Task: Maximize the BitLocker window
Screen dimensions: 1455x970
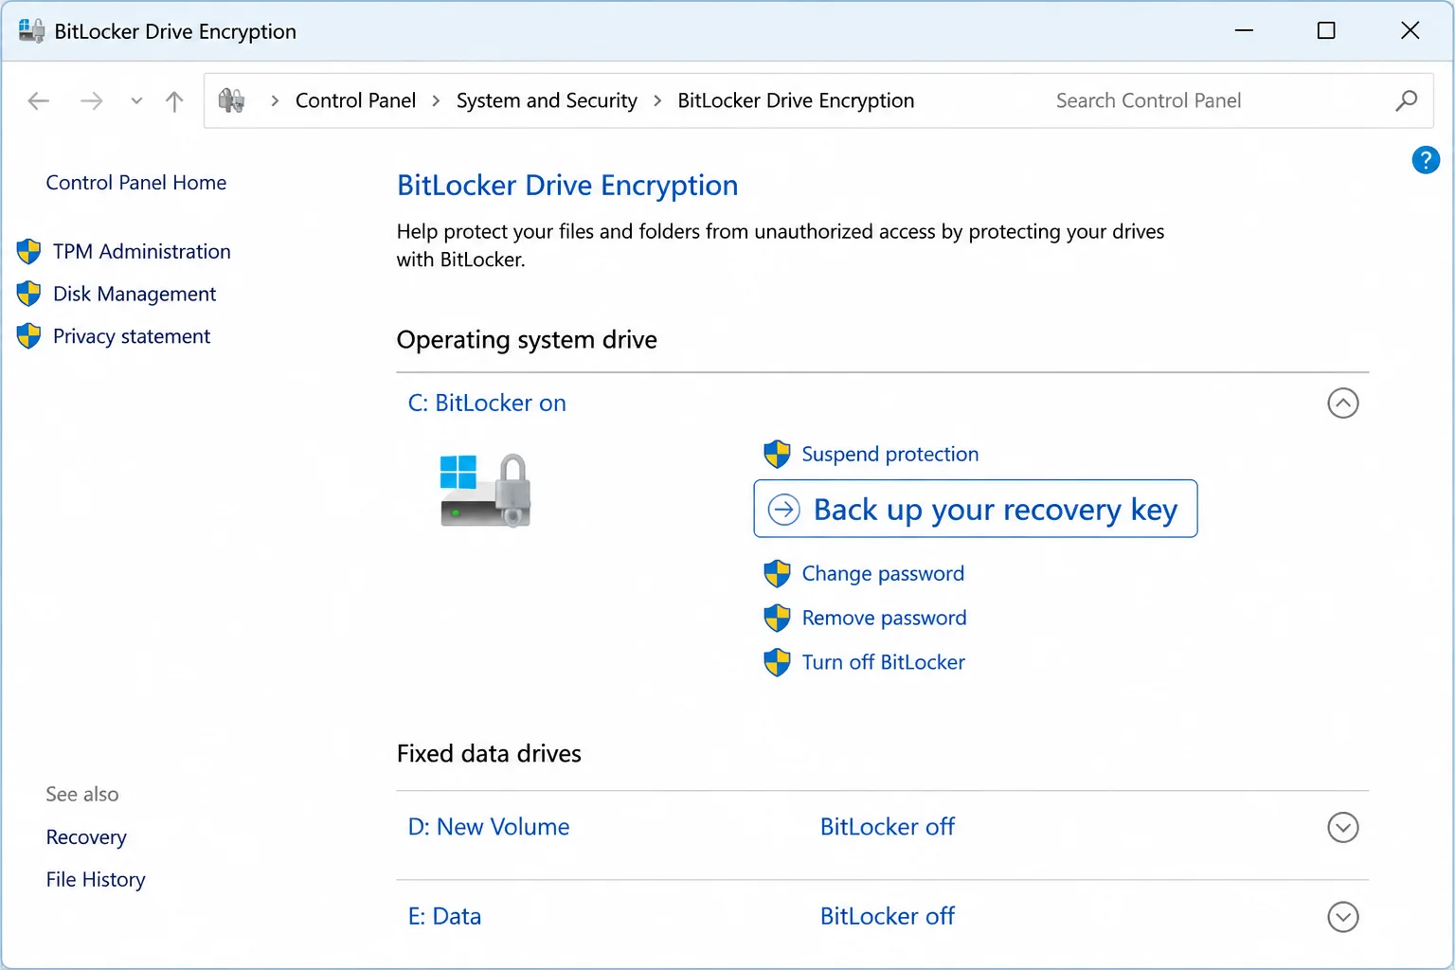Action: click(1326, 30)
